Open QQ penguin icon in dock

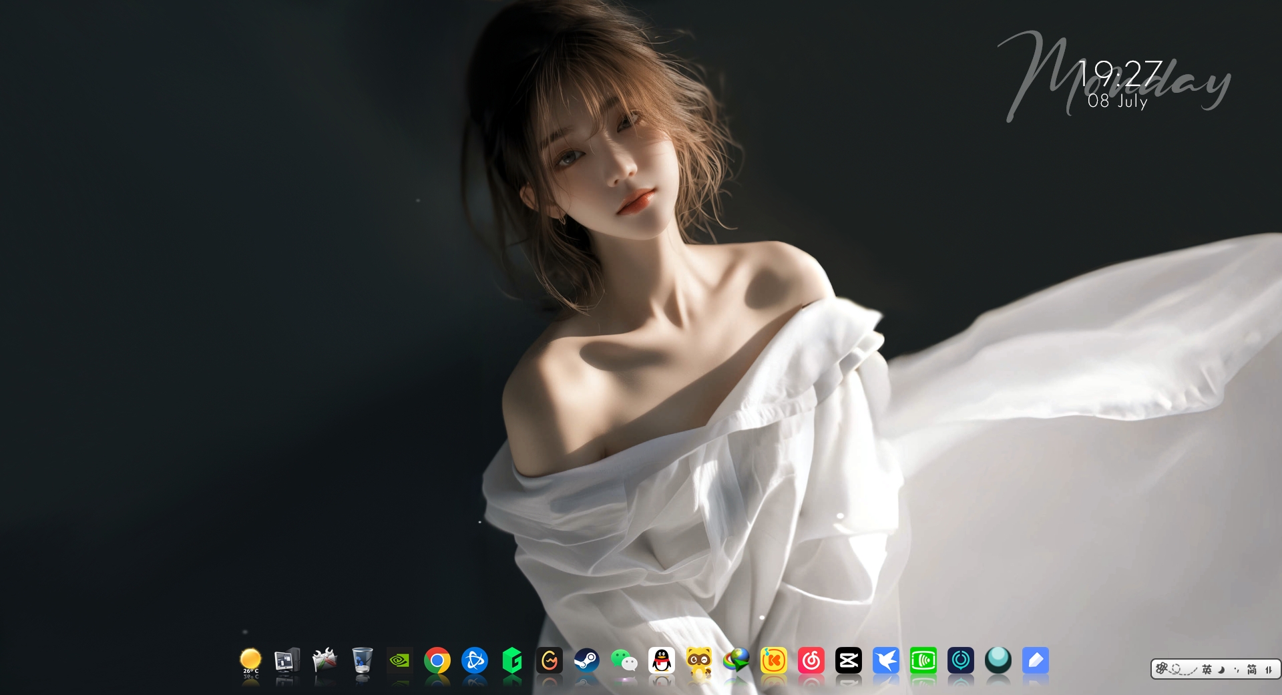[x=661, y=661]
